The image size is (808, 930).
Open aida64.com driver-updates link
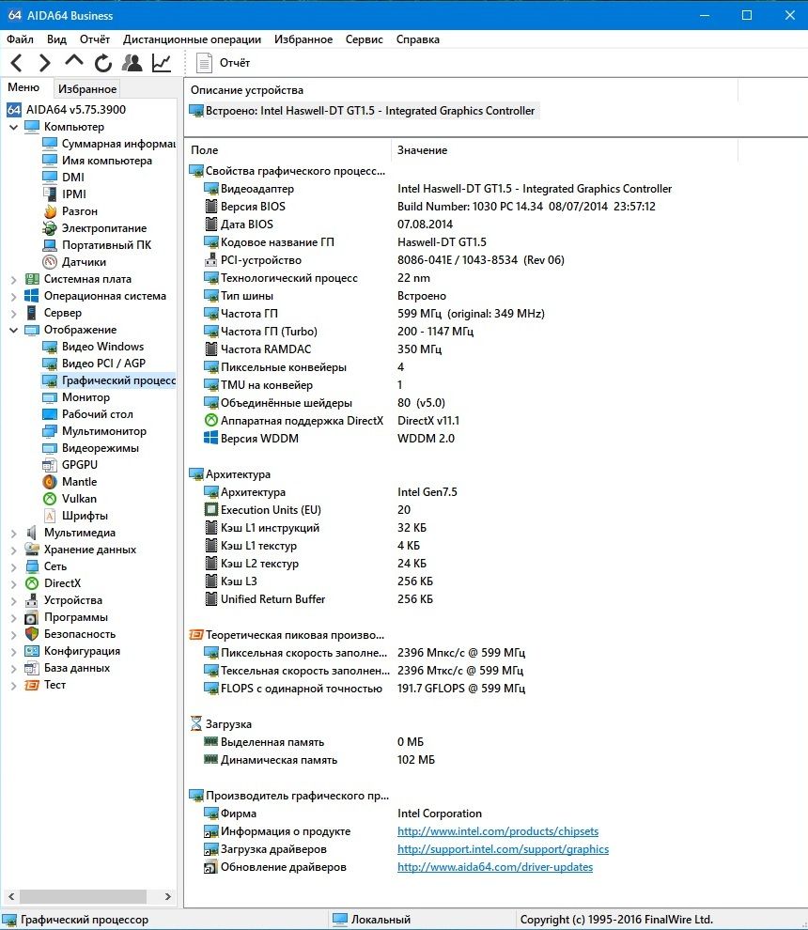pyautogui.click(x=495, y=867)
